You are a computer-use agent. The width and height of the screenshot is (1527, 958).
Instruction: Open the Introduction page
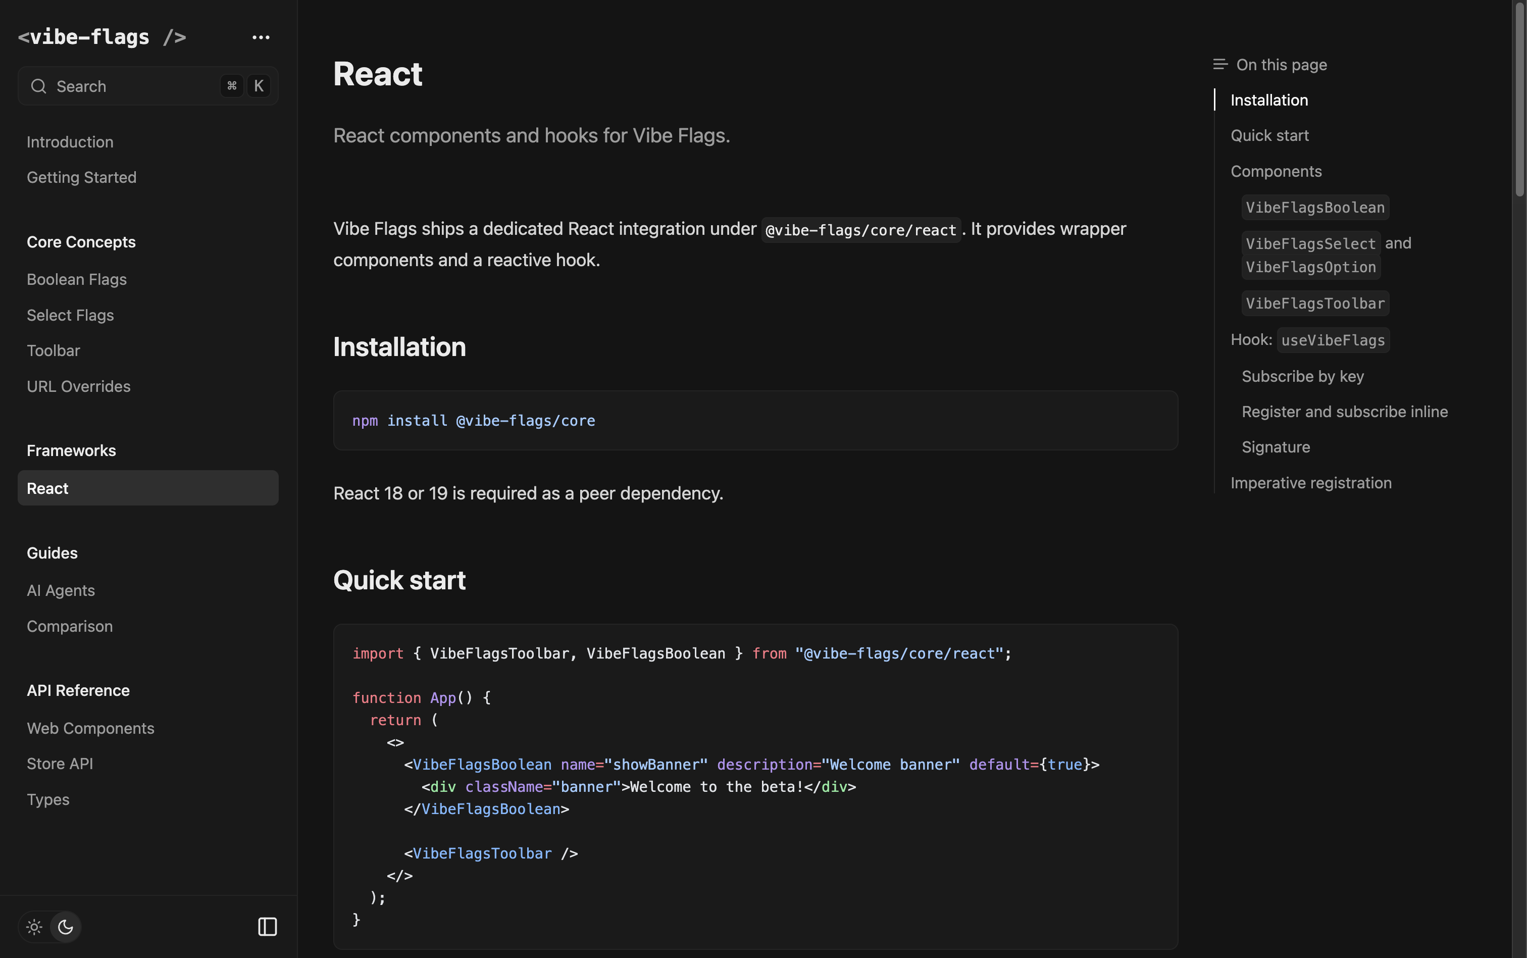coord(70,141)
